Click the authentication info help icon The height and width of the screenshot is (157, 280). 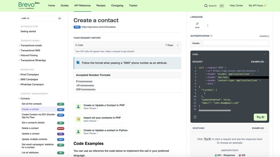click(x=211, y=36)
